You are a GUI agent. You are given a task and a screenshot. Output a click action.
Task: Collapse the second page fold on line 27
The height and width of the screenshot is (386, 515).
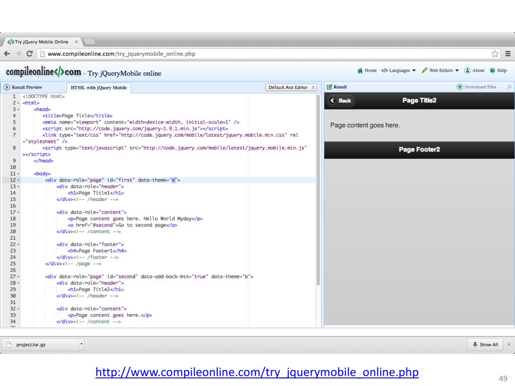tap(18, 277)
